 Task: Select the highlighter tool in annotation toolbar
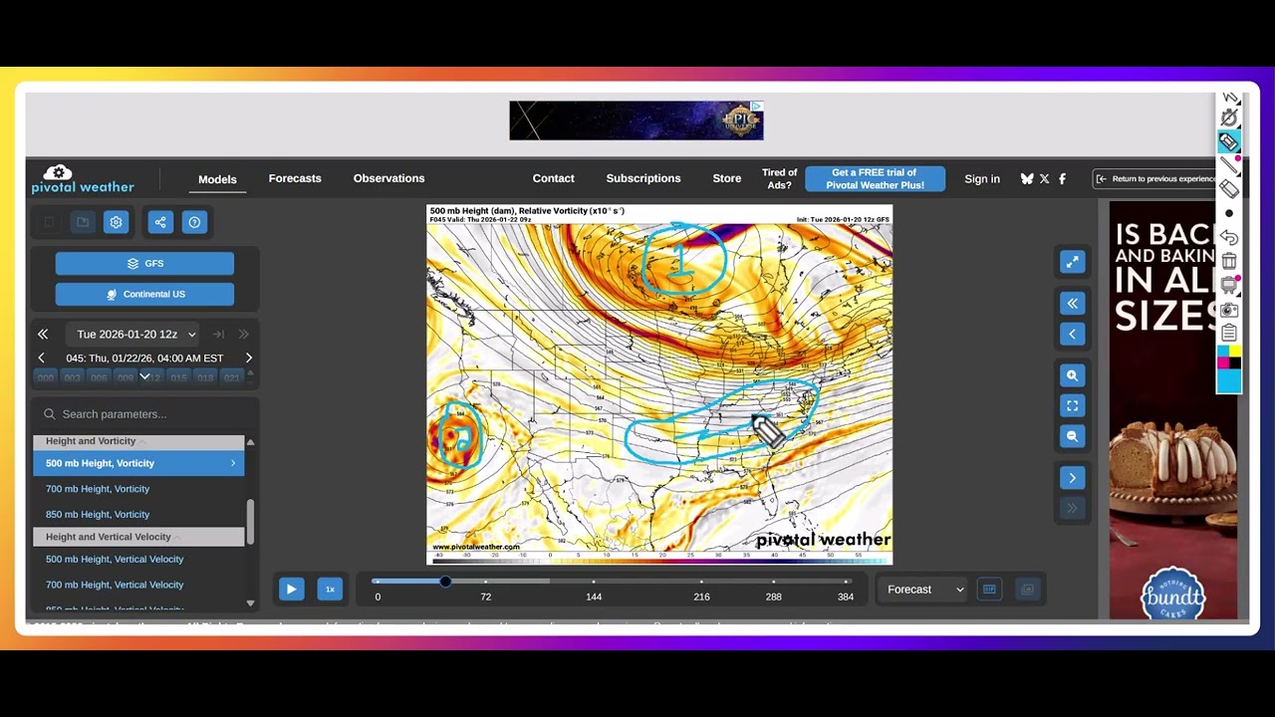(x=1229, y=142)
